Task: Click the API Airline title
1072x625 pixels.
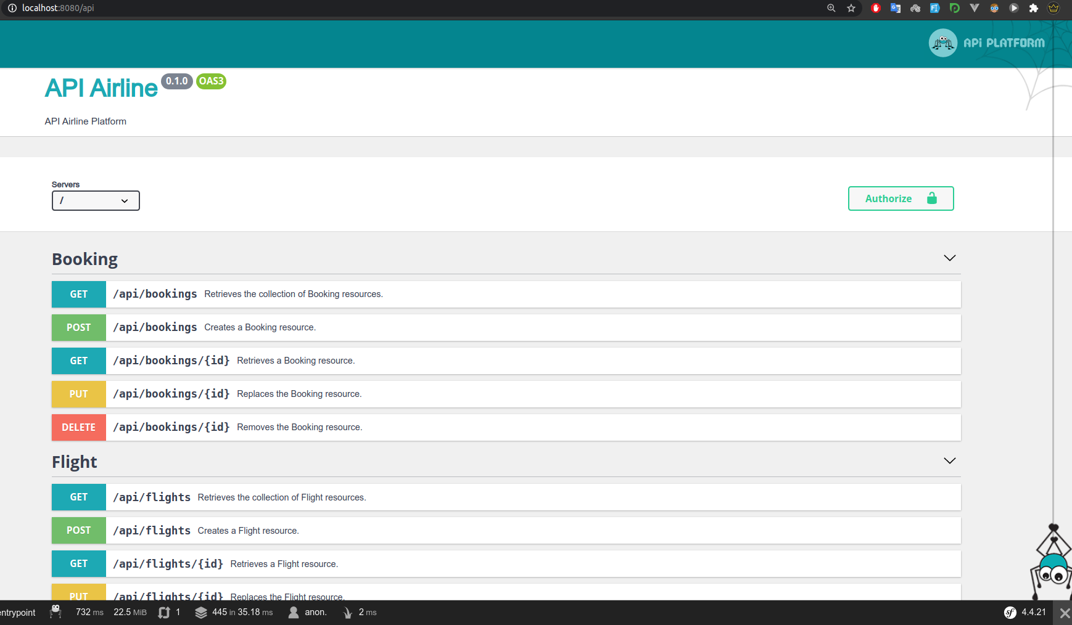Action: pyautogui.click(x=101, y=88)
